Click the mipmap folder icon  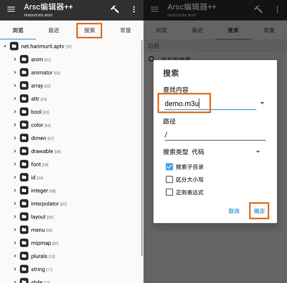point(24,243)
